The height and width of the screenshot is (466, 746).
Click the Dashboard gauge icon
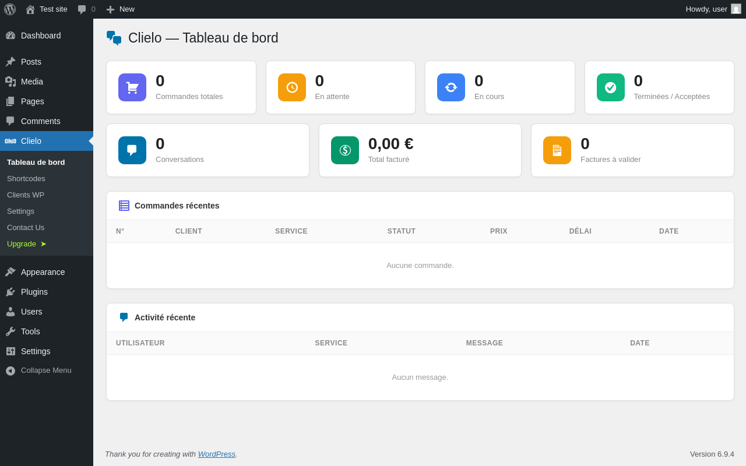10,36
